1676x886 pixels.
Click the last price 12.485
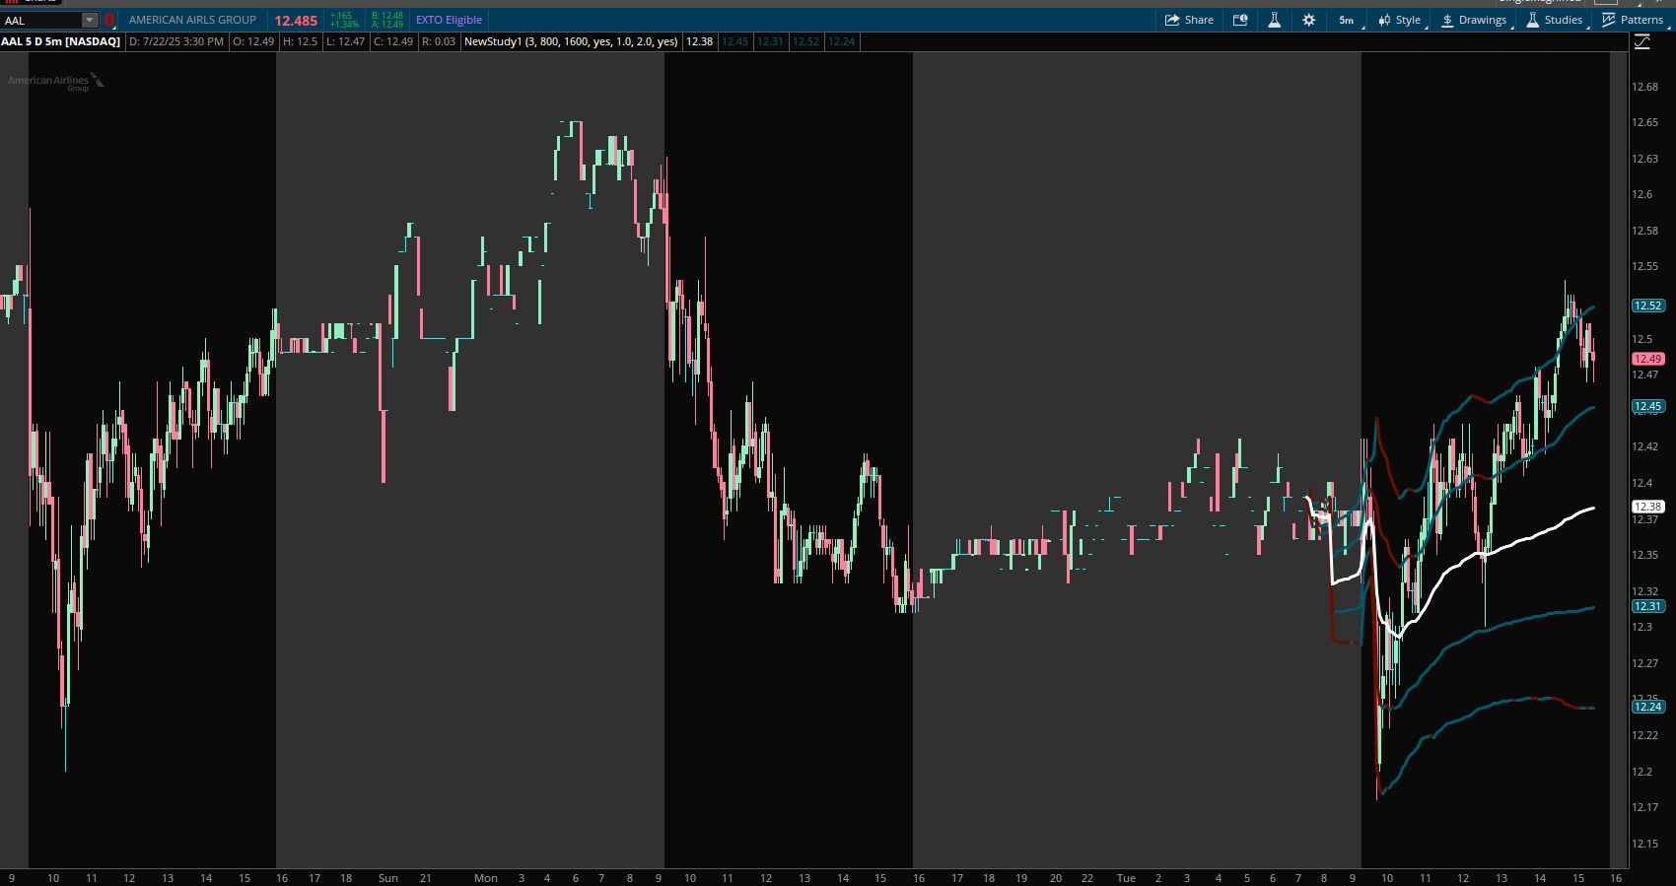tap(296, 20)
